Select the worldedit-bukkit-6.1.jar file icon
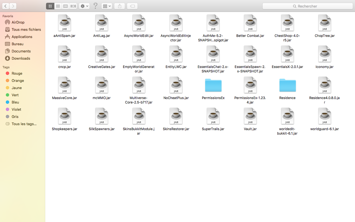 tap(288, 116)
